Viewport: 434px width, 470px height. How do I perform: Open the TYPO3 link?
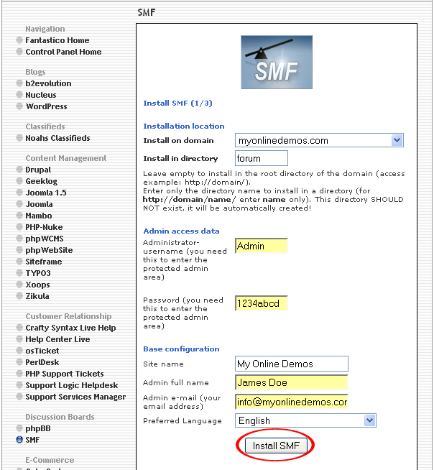click(38, 273)
